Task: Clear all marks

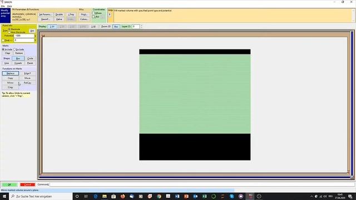Action: pyautogui.click(x=7, y=53)
